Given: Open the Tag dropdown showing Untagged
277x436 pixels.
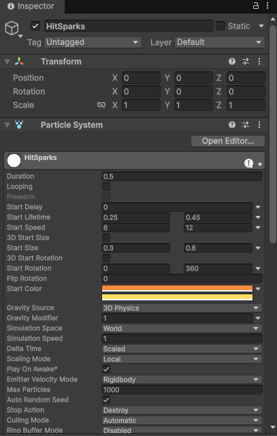Looking at the screenshot, I should coord(93,42).
